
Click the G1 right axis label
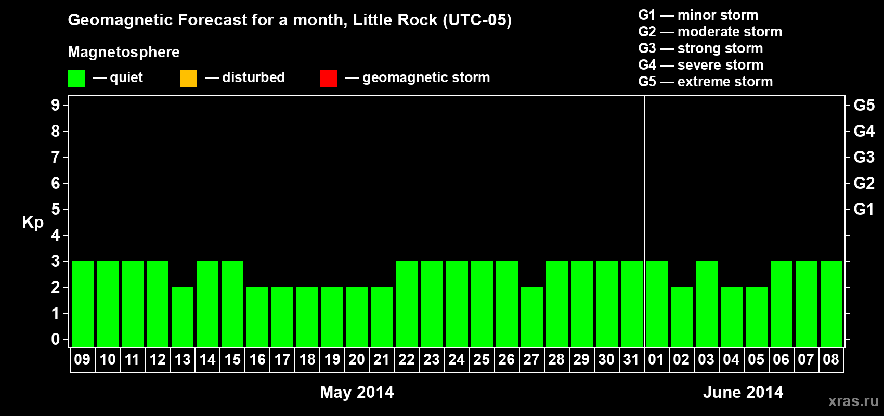click(864, 209)
